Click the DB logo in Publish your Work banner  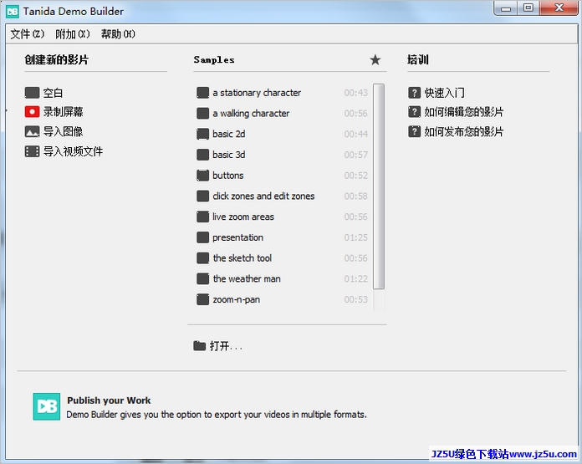click(x=46, y=406)
